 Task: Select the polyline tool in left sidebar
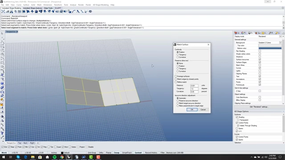[2, 42]
